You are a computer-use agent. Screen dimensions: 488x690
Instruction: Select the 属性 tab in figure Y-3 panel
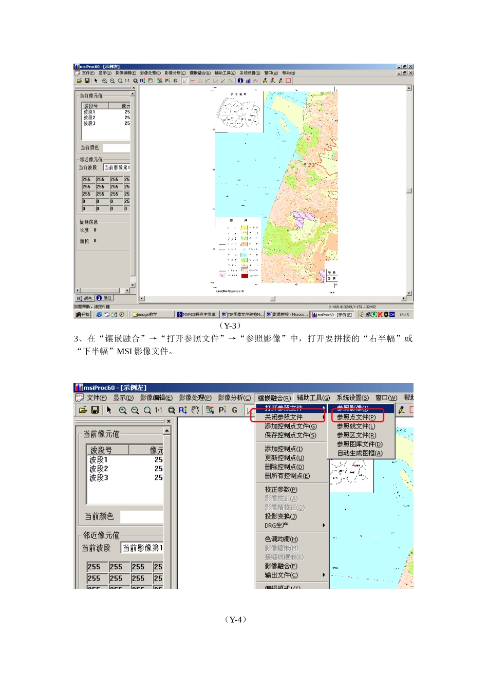(x=104, y=298)
